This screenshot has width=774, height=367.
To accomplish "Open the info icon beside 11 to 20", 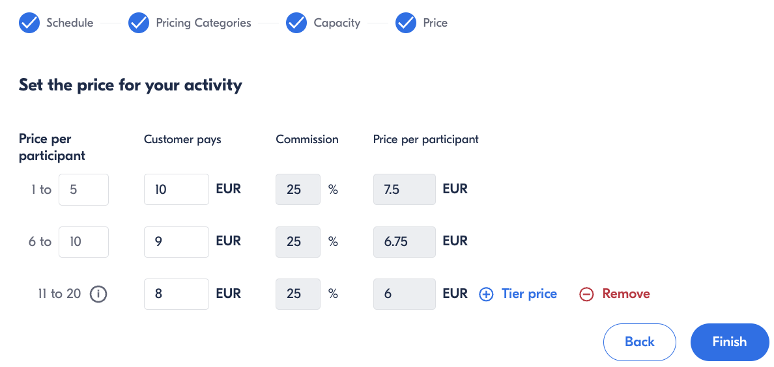I will 99,295.
